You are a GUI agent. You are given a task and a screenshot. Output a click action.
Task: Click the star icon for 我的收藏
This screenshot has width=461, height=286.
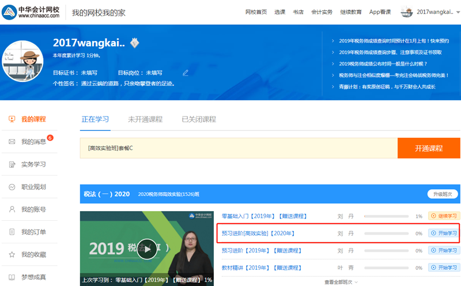click(12, 254)
